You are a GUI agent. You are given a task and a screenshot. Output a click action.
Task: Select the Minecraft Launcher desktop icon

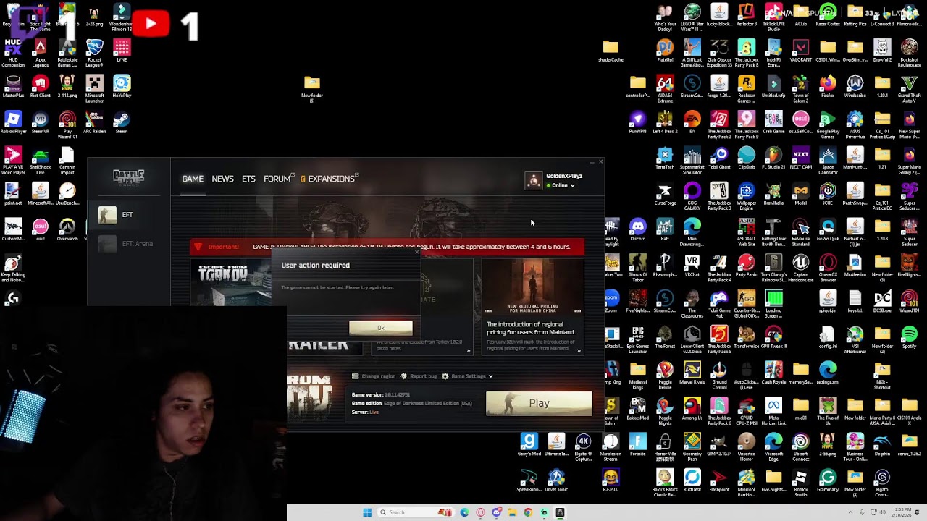click(x=94, y=88)
